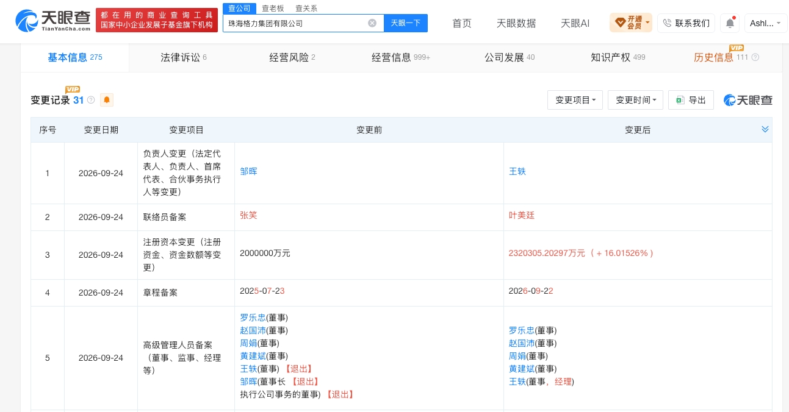Image resolution: width=789 pixels, height=412 pixels.
Task: Clear the search field with the X icon
Action: [x=372, y=23]
